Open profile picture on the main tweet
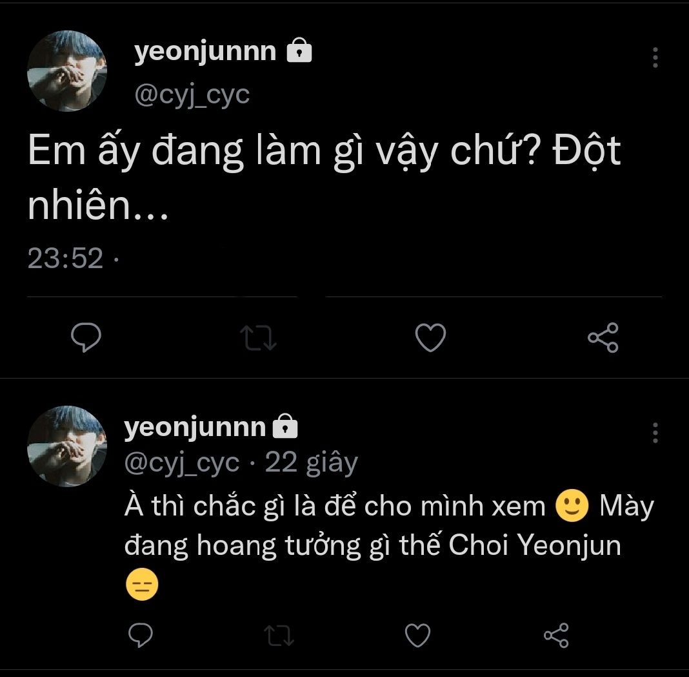 66,71
